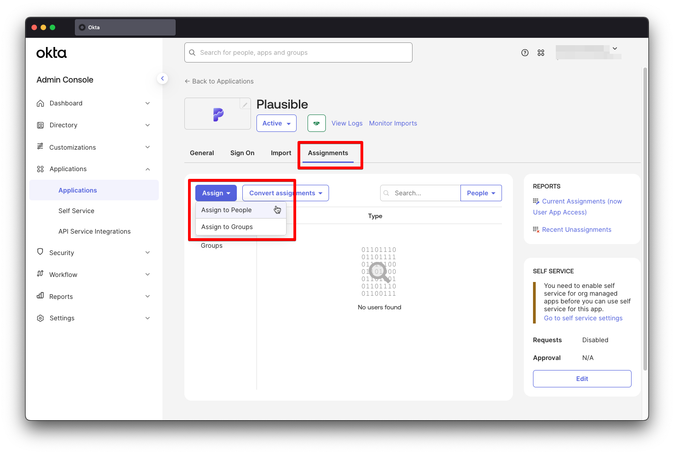This screenshot has height=454, width=674.
Task: Click the top search people and apps field
Action: [x=298, y=52]
